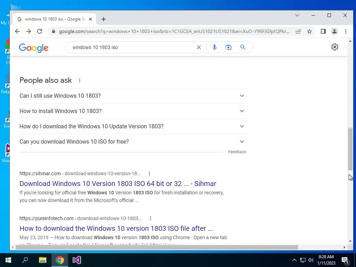Open volume control in tray
This screenshot has width=356, height=267.
(311, 260)
